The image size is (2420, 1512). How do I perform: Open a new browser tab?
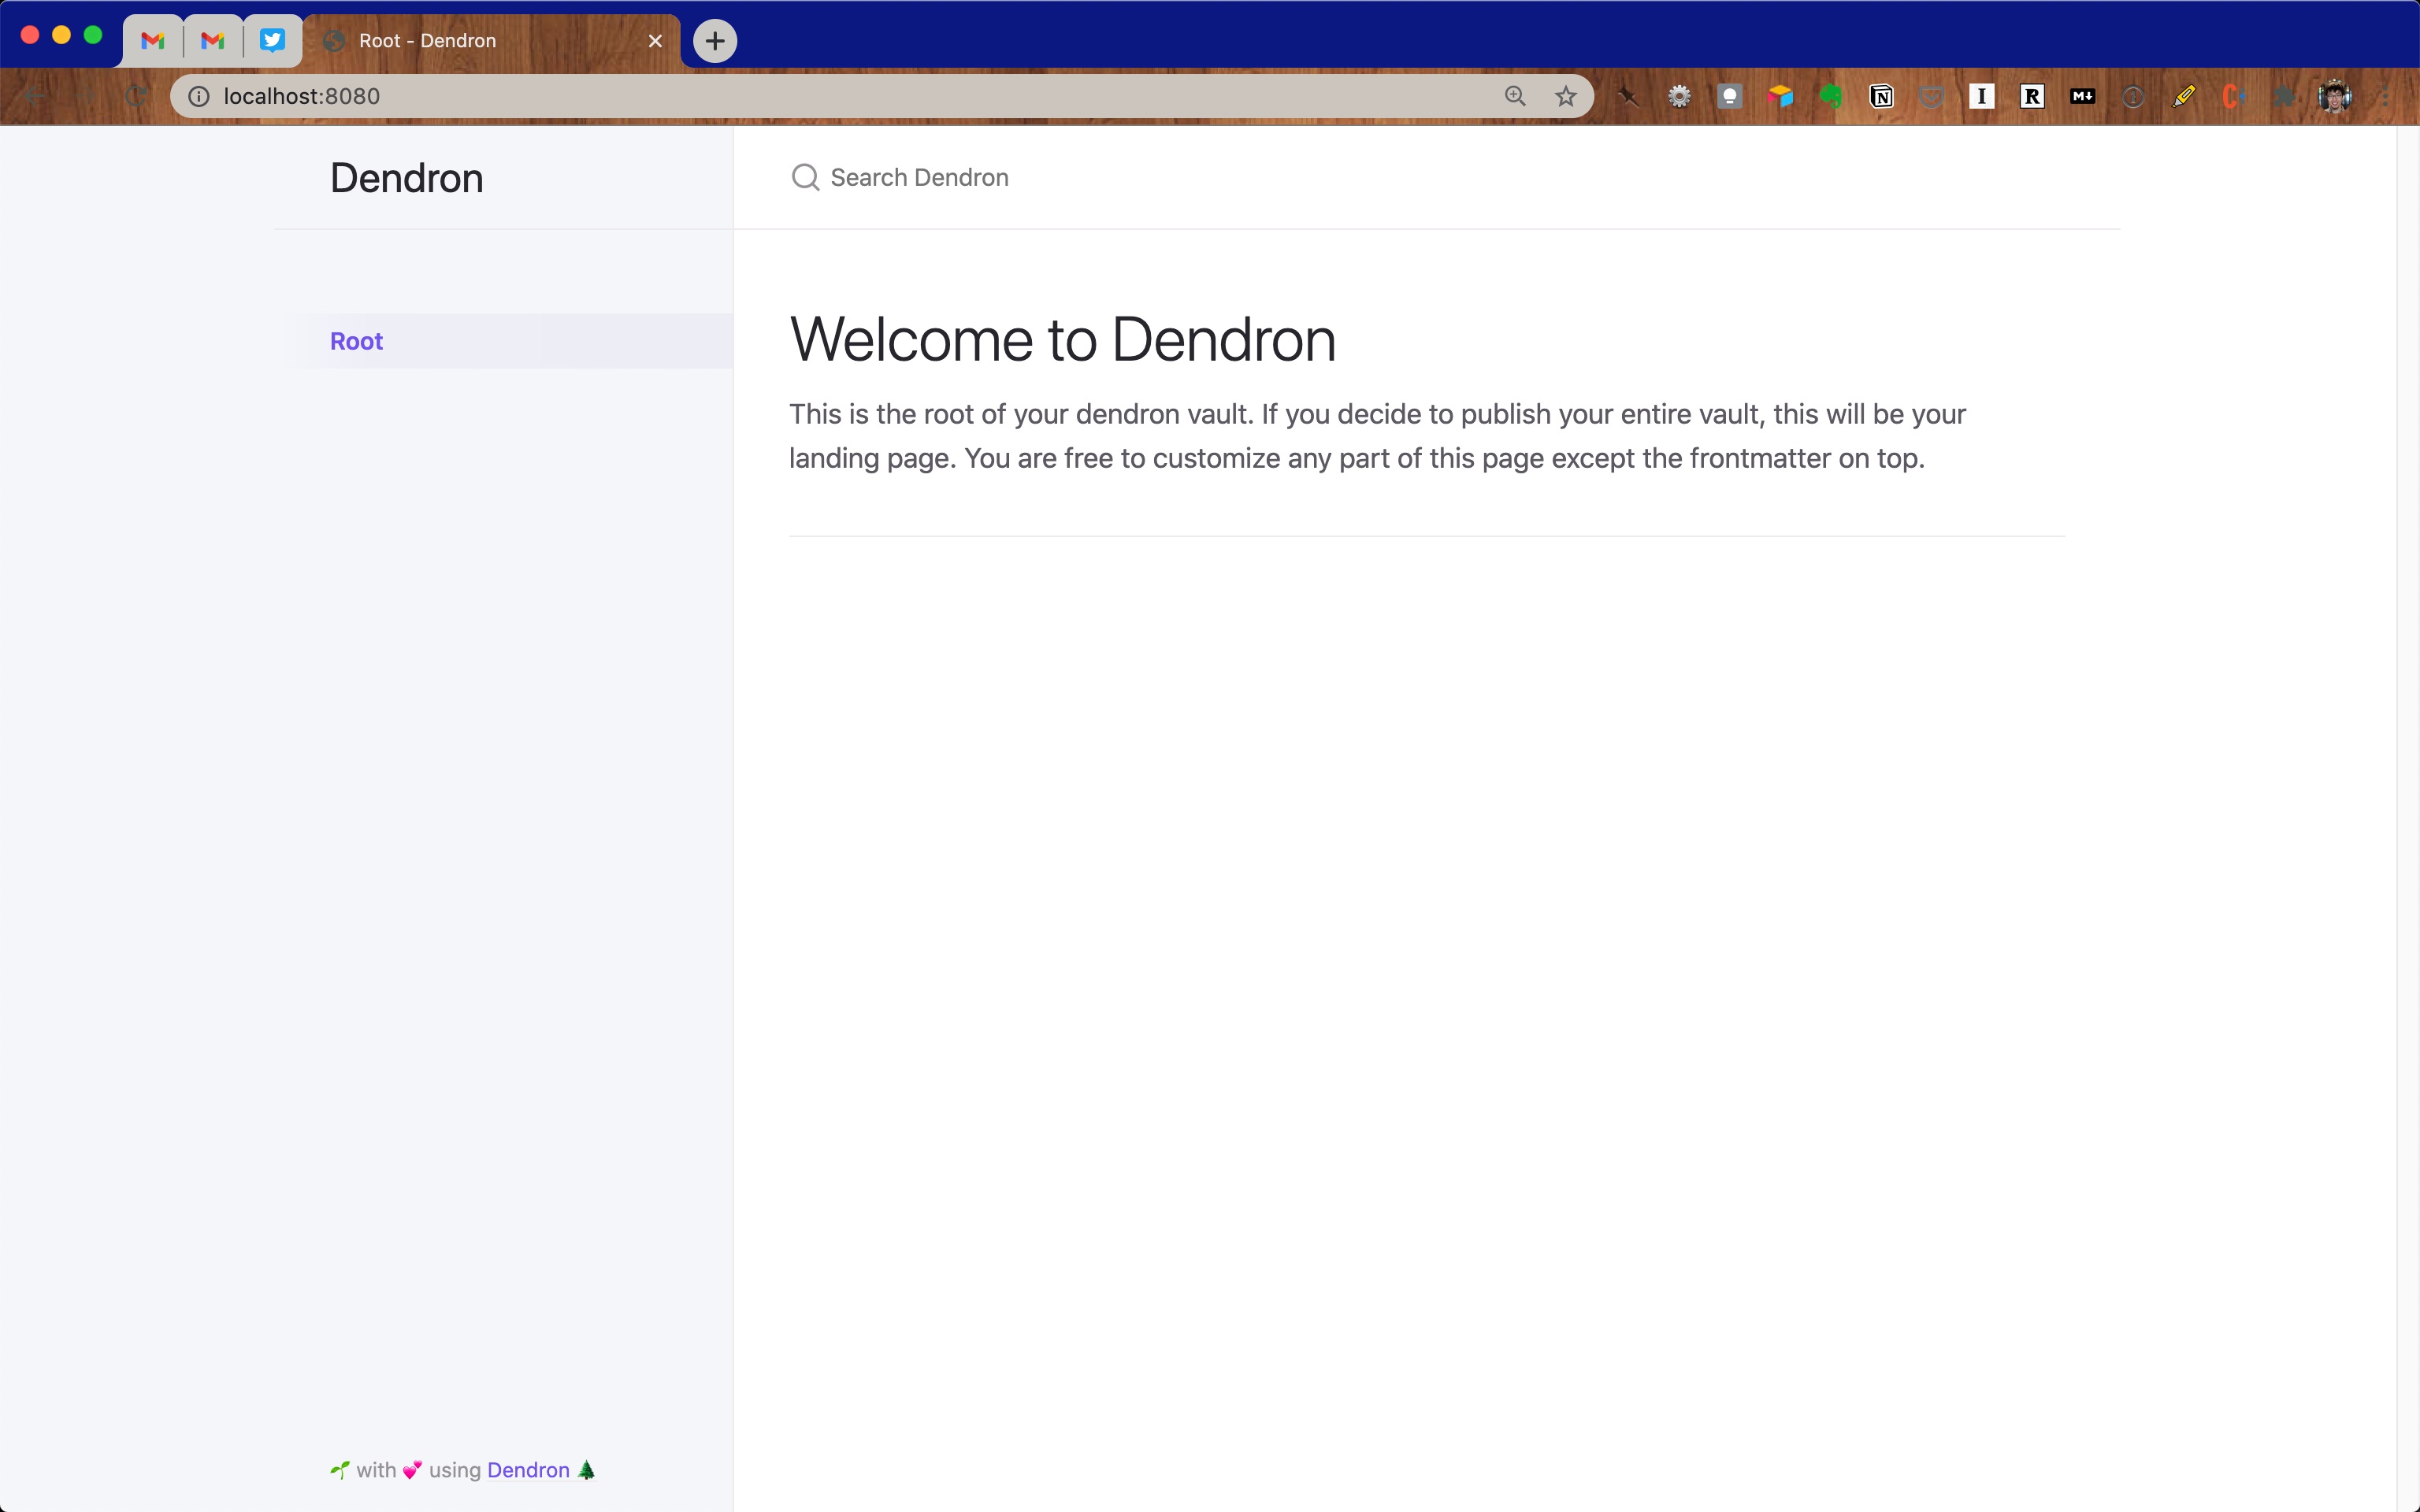coord(715,41)
